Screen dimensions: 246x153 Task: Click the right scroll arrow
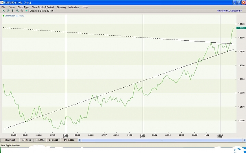click(244, 140)
